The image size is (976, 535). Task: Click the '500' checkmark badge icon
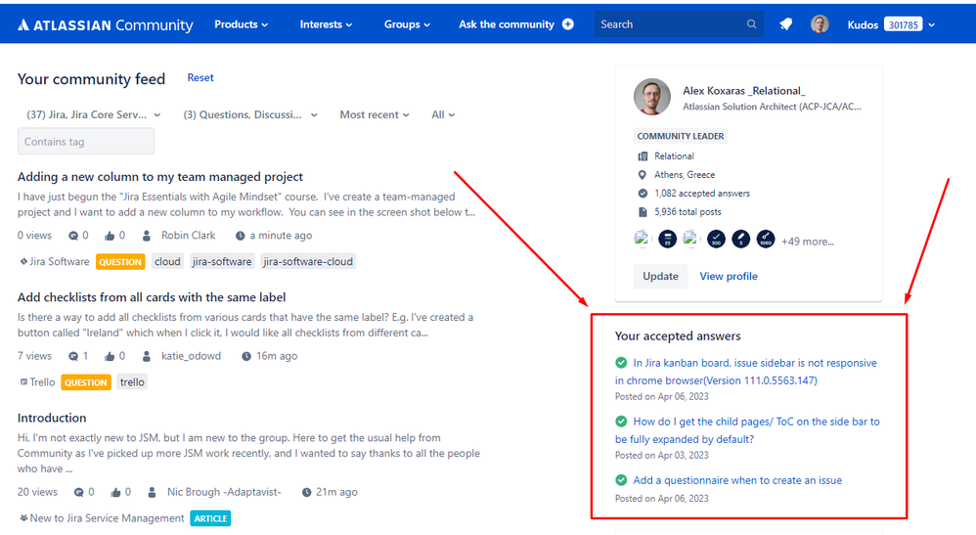point(716,239)
